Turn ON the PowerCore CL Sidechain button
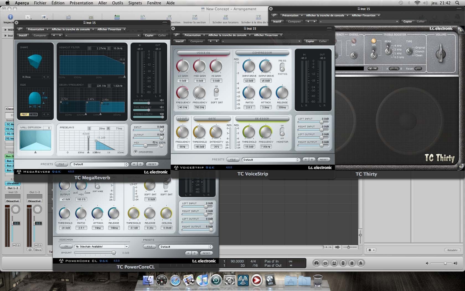Viewport: 465px width, 291px height. click(x=66, y=246)
